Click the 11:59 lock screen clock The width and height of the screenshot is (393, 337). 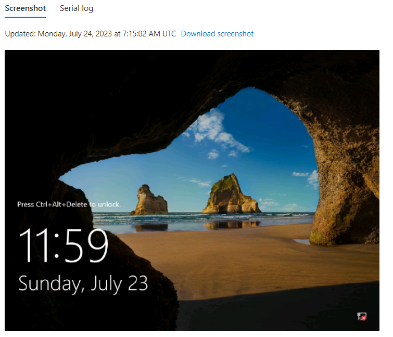pyautogui.click(x=64, y=245)
